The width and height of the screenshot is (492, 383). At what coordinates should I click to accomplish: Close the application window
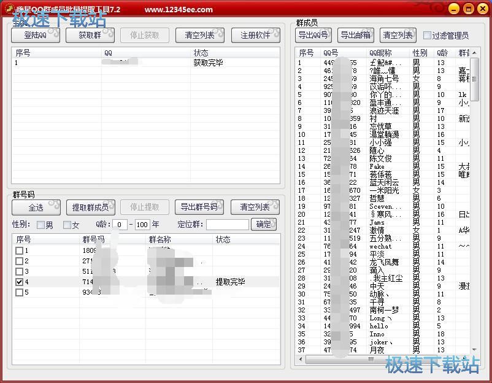point(483,9)
